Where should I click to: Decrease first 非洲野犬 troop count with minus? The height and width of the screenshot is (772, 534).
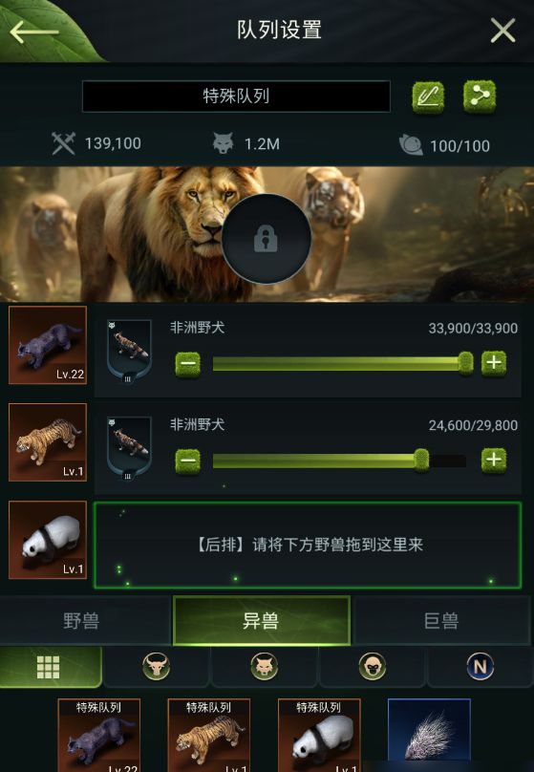tap(188, 364)
